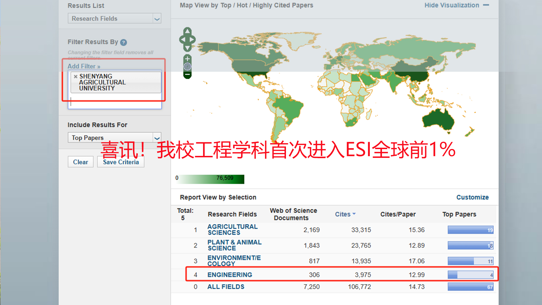Click the Add Filter link

click(84, 66)
